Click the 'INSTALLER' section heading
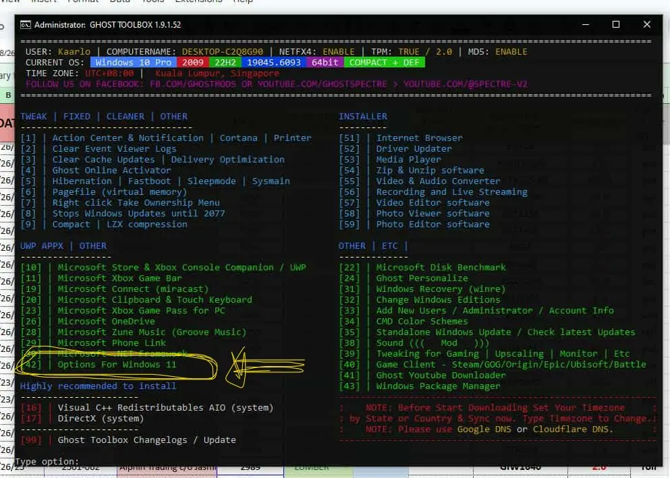 (x=363, y=117)
